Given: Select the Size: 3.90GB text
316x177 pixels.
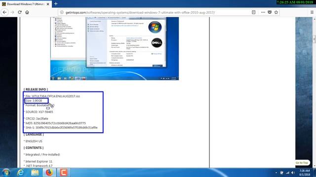Looking at the screenshot, I should pyautogui.click(x=34, y=100).
